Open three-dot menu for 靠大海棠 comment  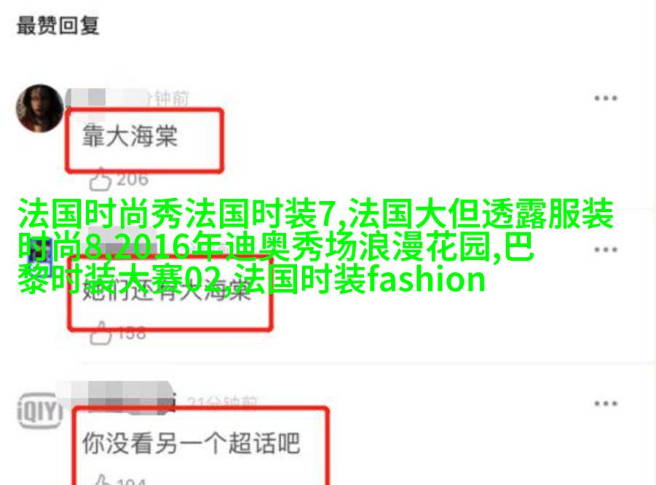(x=605, y=98)
